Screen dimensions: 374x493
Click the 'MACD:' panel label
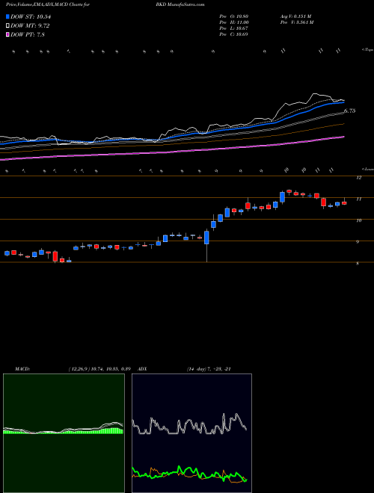pos(22,369)
